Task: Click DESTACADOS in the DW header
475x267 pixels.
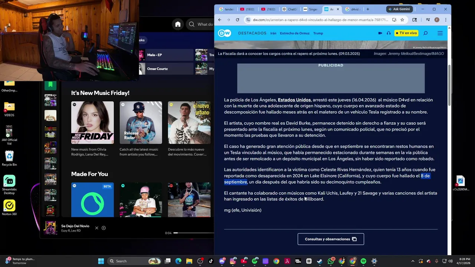Action: click(252, 33)
